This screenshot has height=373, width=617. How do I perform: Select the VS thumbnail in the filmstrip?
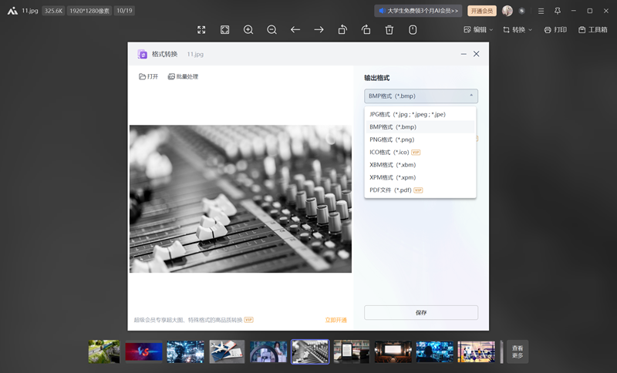click(143, 351)
